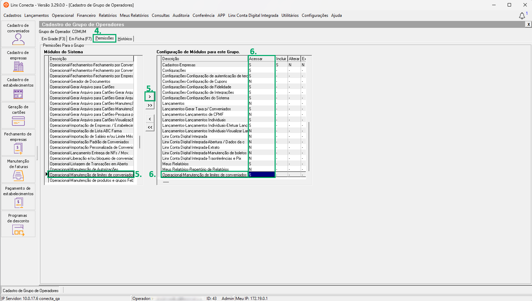Viewport: 532px width, 301px height.
Task: Remove all modules with double left arrow
Action: tap(150, 127)
